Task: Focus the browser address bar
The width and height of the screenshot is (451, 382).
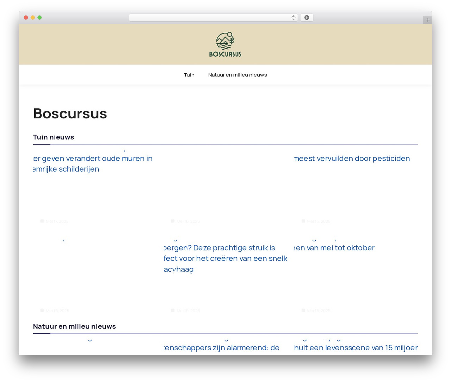Action: coord(214,18)
